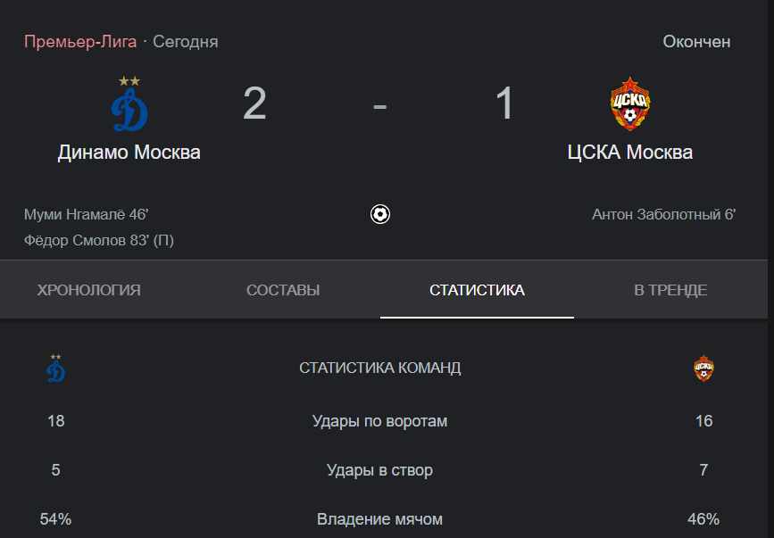Click the CSKA score number 1

pyautogui.click(x=505, y=103)
